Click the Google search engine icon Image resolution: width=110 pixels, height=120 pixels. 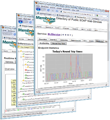pos(97,16)
